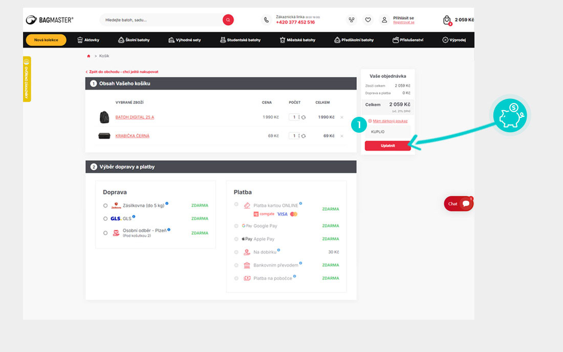The height and width of the screenshot is (352, 563).
Task: Click info icon next to Zásilkovna
Action: [x=167, y=203]
